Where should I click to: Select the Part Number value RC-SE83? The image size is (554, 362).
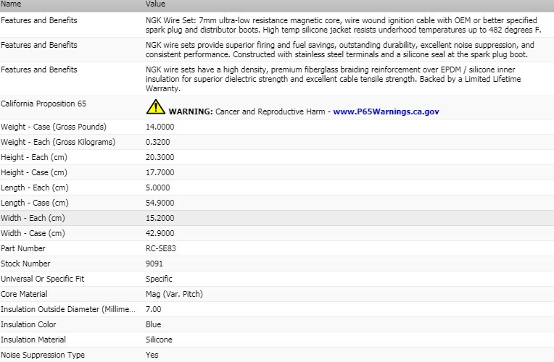pyautogui.click(x=161, y=248)
